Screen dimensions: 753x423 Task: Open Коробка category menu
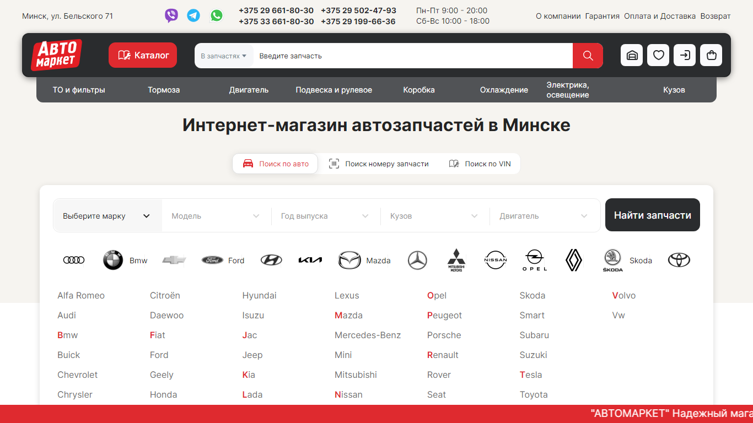click(x=419, y=90)
